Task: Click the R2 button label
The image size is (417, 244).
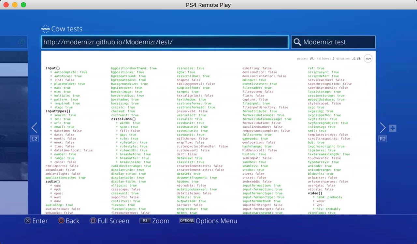Action: click(x=382, y=139)
